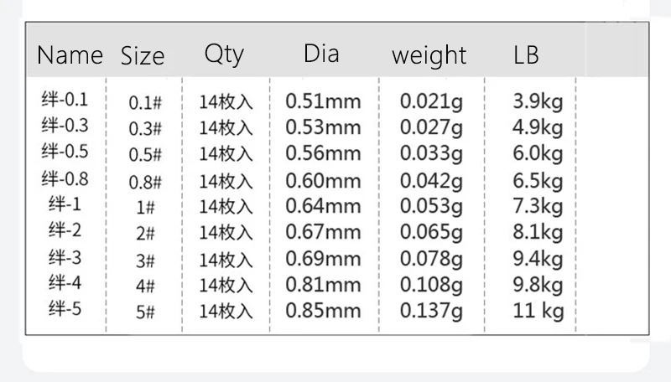This screenshot has width=671, height=382.
Task: Click the 0.065g weight value
Action: pos(431,232)
